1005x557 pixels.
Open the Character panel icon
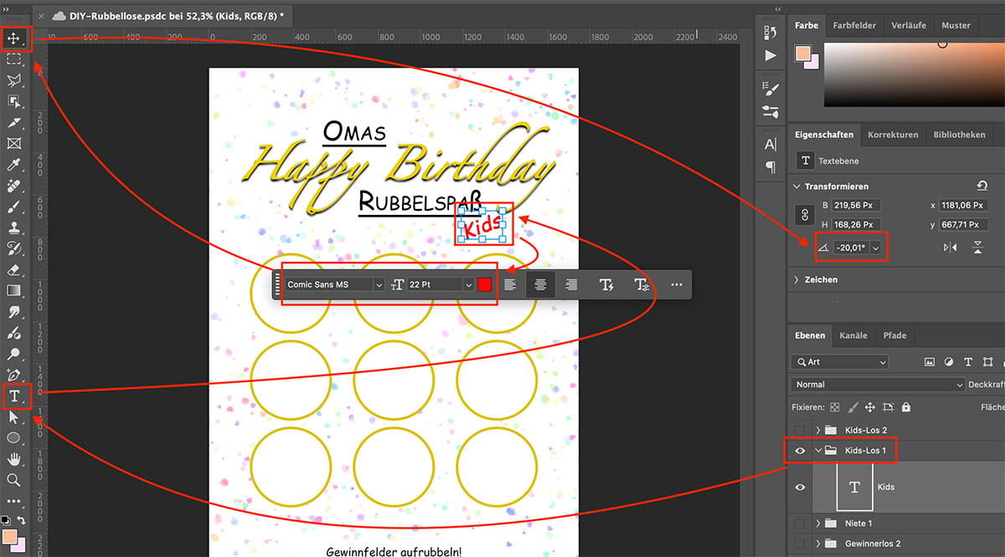click(770, 145)
